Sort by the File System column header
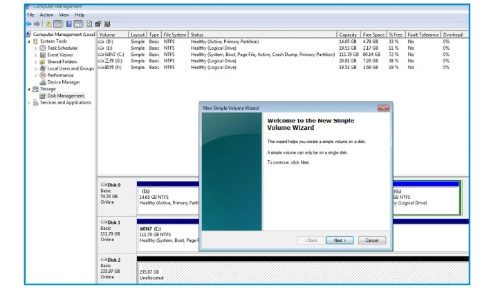The height and width of the screenshot is (288, 489). tap(175, 35)
